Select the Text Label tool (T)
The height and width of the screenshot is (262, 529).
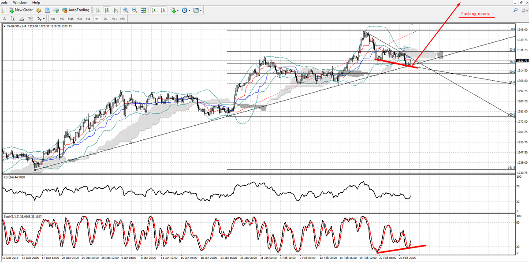(13, 19)
